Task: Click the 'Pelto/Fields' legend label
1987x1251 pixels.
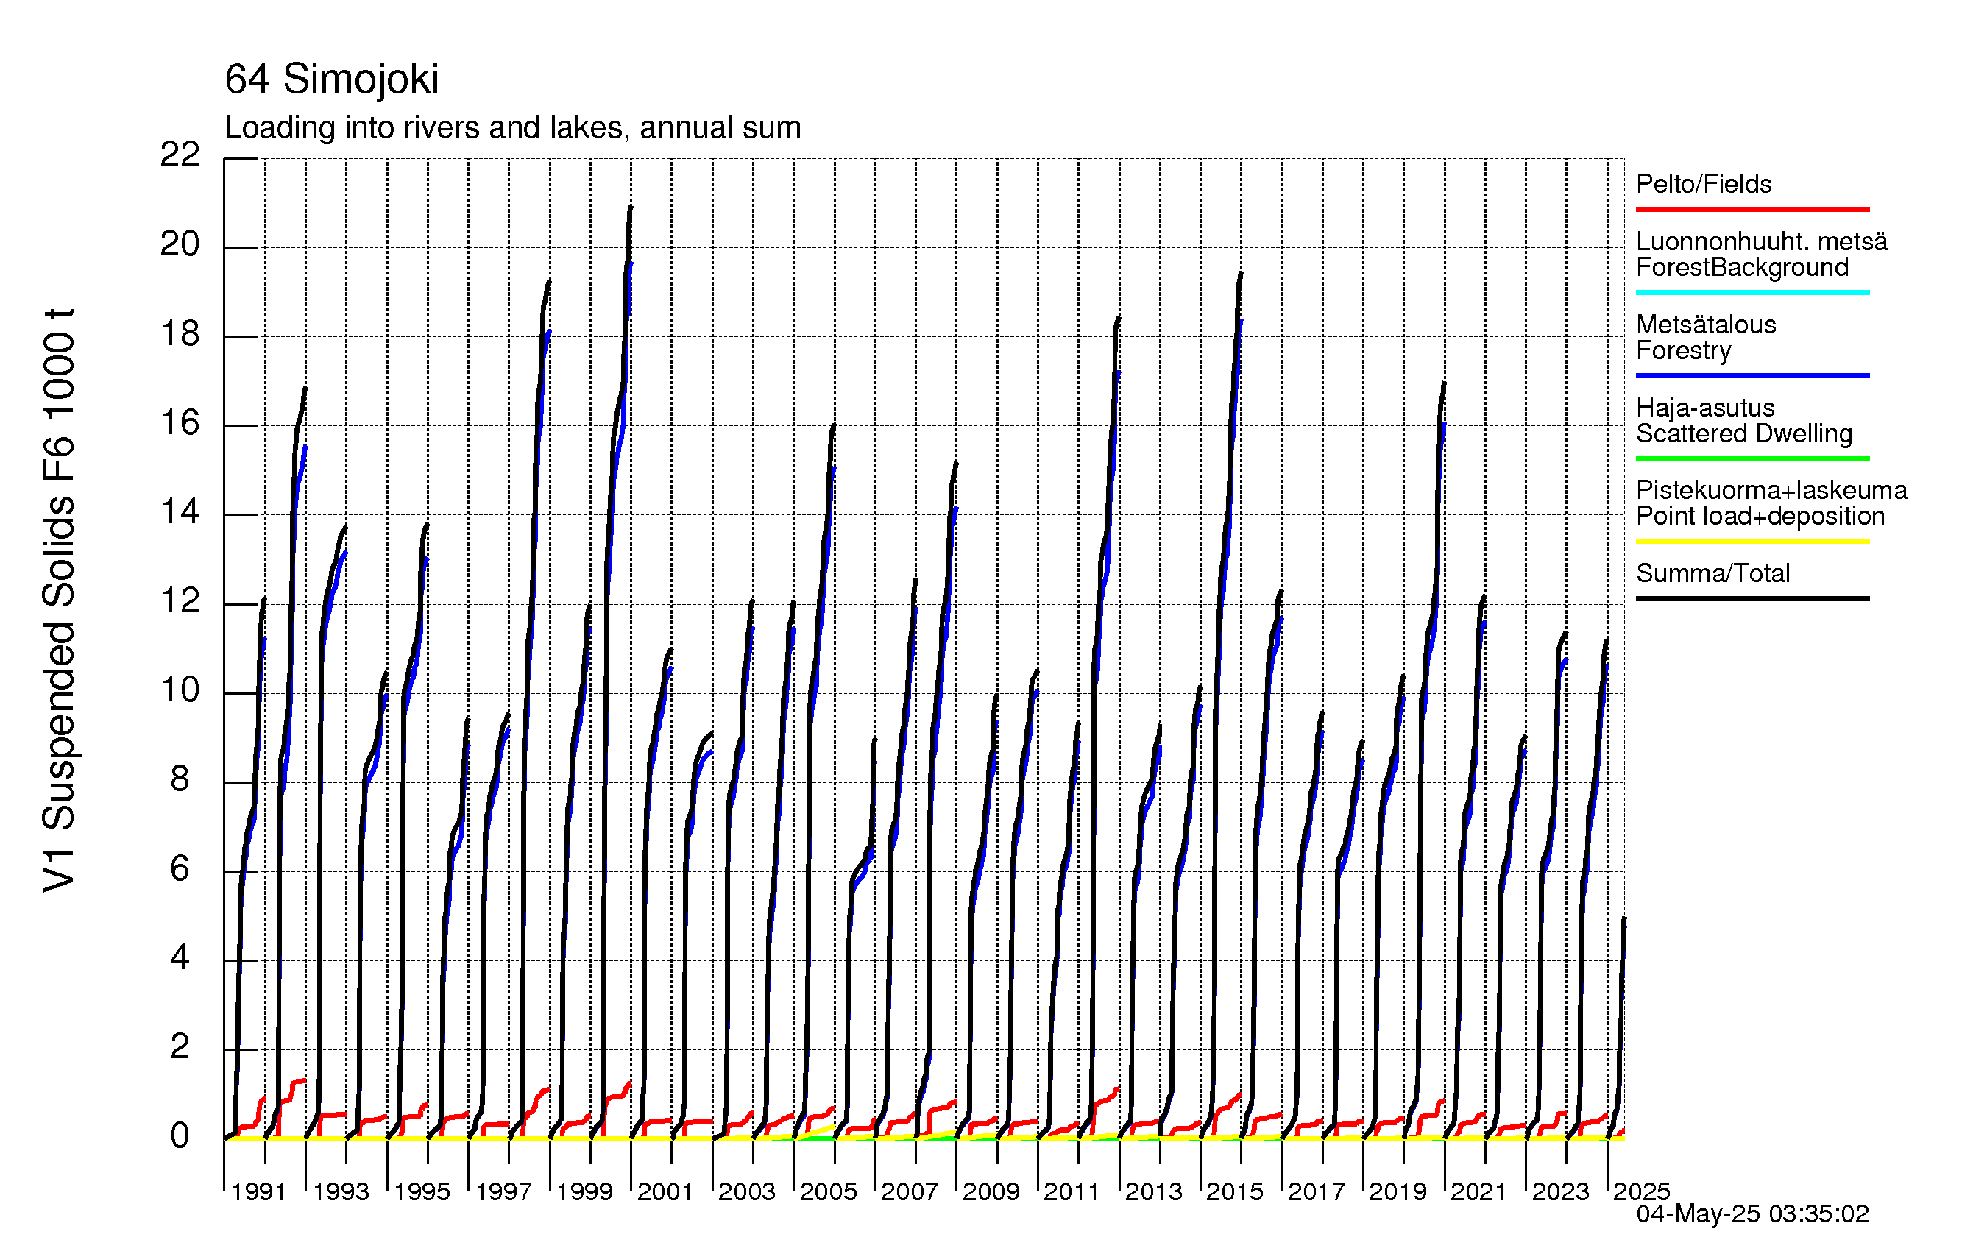Action: coord(1704,183)
